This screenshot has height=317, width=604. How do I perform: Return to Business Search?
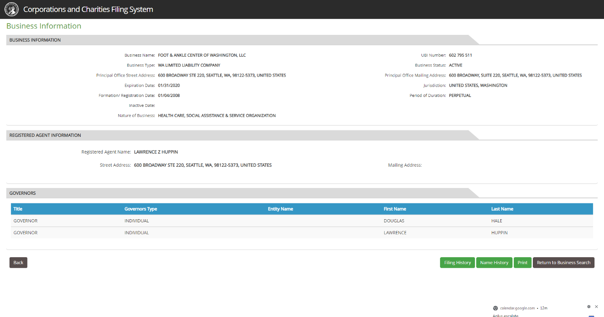tap(563, 263)
